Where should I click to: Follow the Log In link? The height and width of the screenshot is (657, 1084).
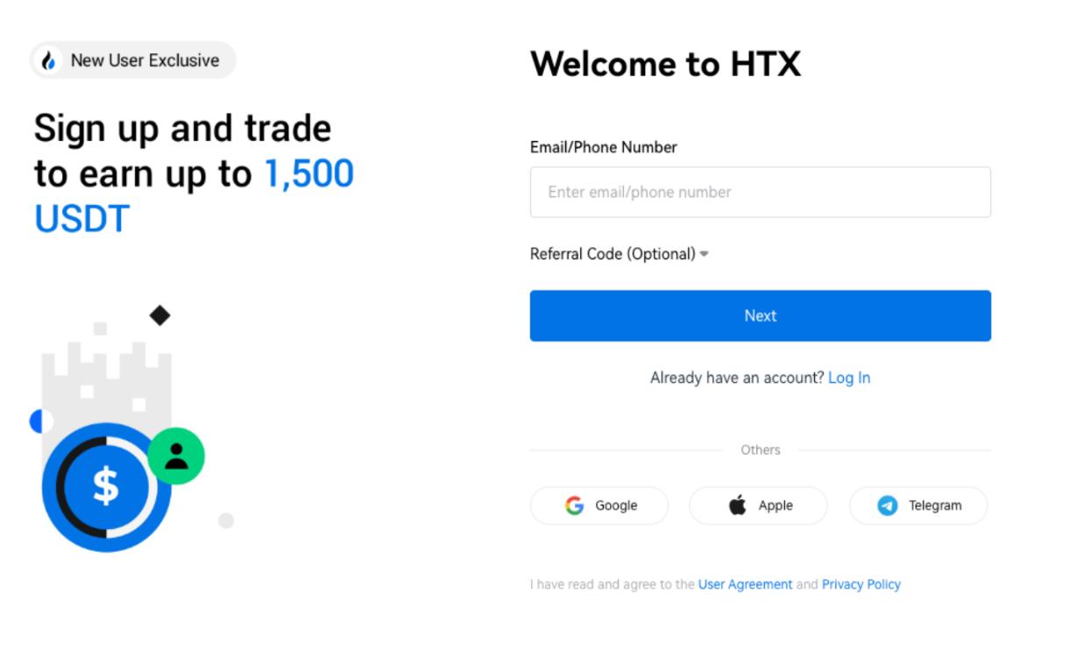point(849,378)
